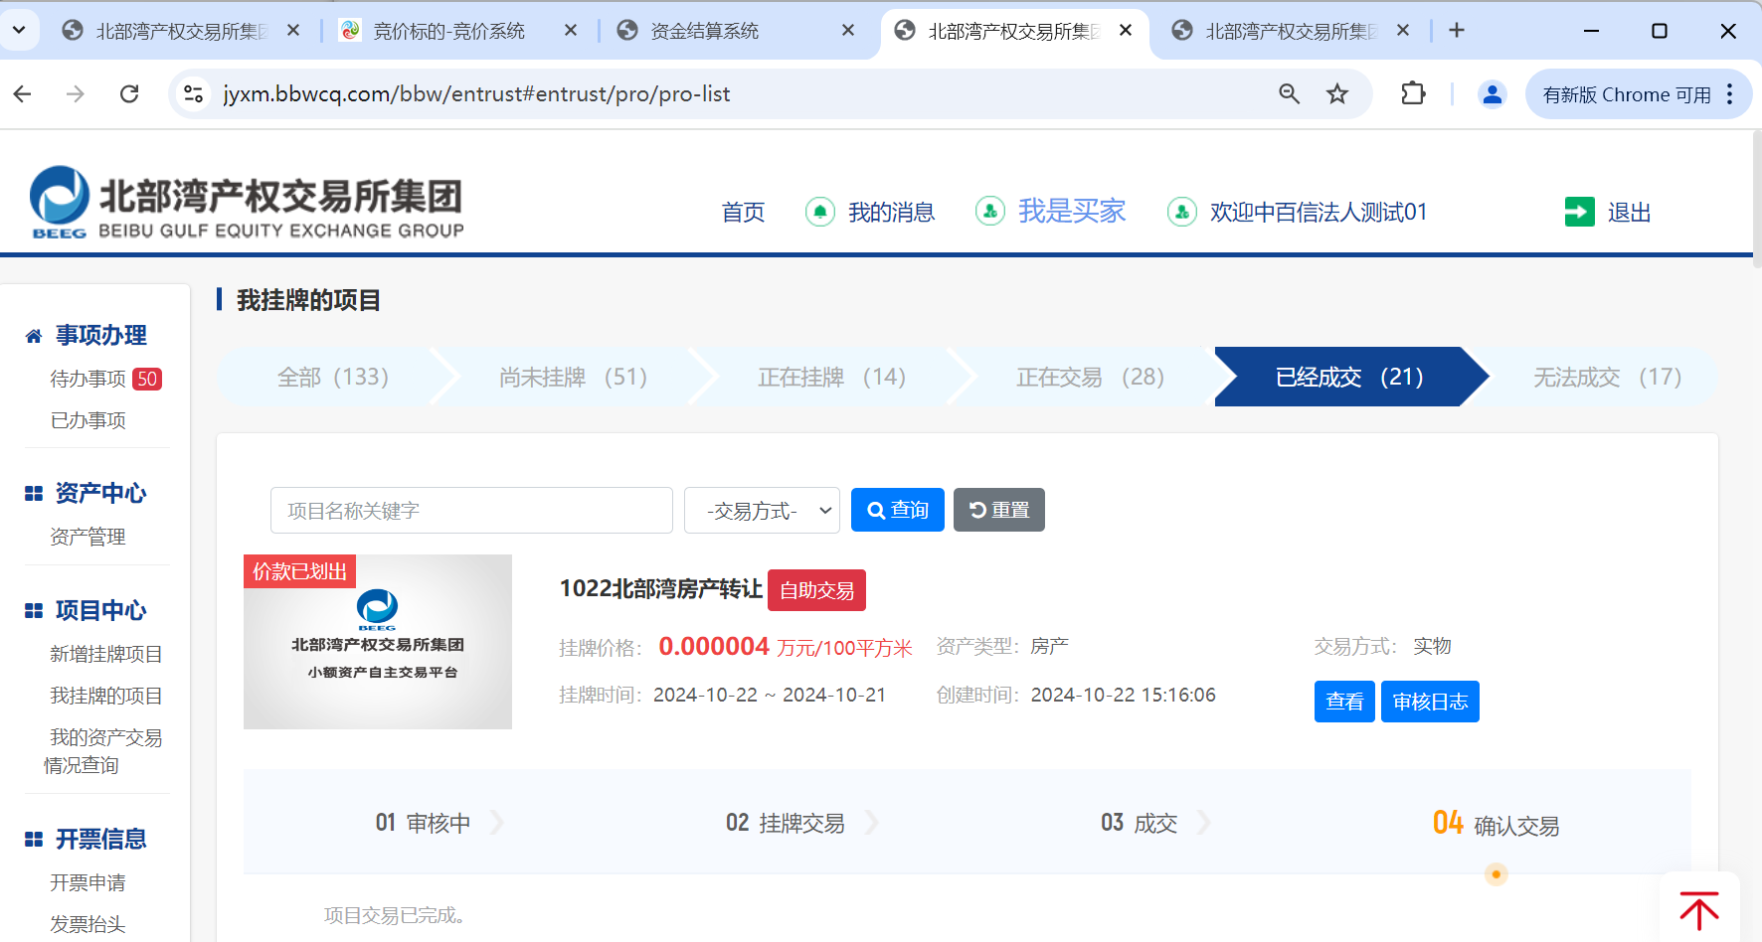This screenshot has width=1762, height=942.
Task: Click the browser forward arrow
Action: click(x=76, y=93)
